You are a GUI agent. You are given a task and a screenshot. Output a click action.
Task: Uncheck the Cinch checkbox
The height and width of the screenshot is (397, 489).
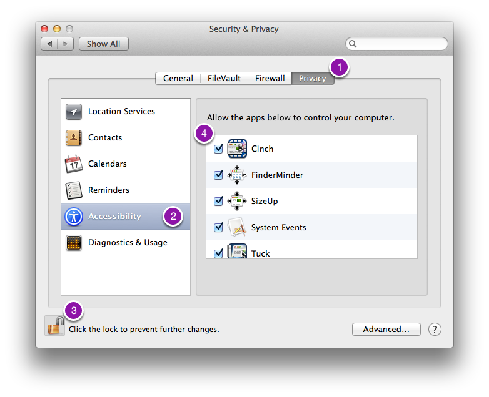coord(218,149)
